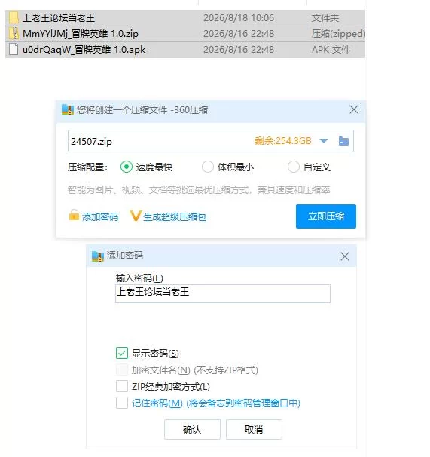Screen dimensions: 430x457
Task: Click the disabled 加密文件名(N) checkbox
Action: (x=122, y=370)
